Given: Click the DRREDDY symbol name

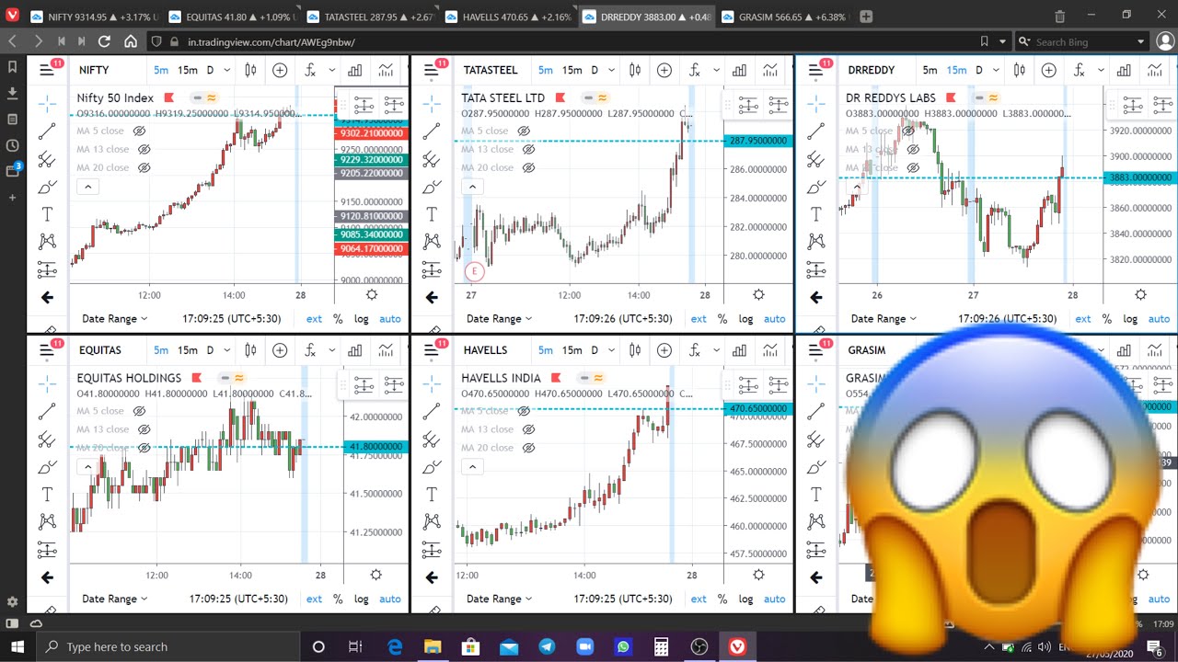Looking at the screenshot, I should [x=871, y=70].
